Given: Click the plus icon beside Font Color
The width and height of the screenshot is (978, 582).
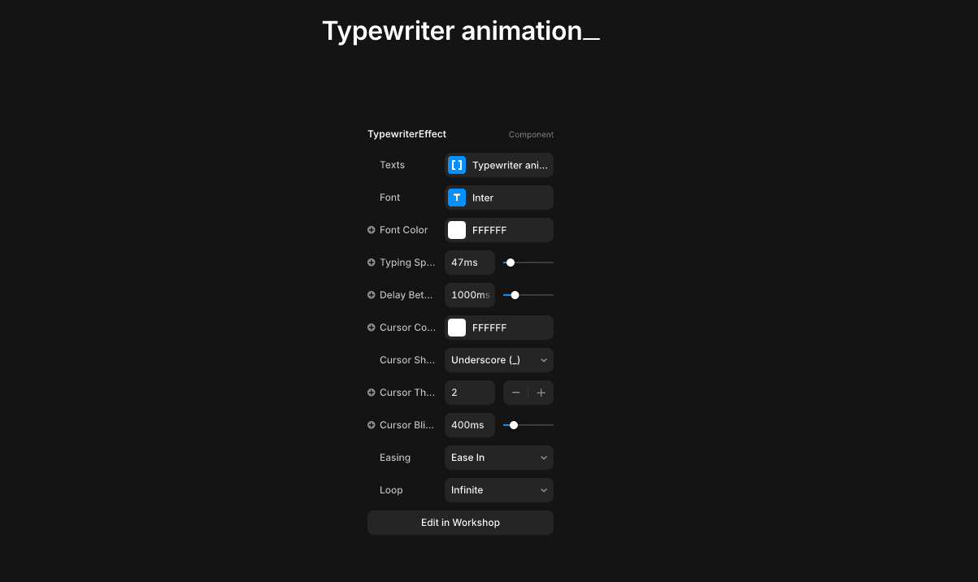Looking at the screenshot, I should click(x=372, y=230).
